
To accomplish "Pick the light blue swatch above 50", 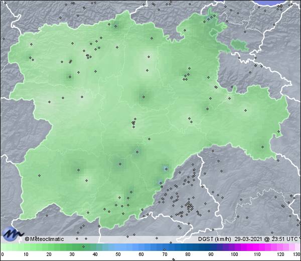I will 118,247.
